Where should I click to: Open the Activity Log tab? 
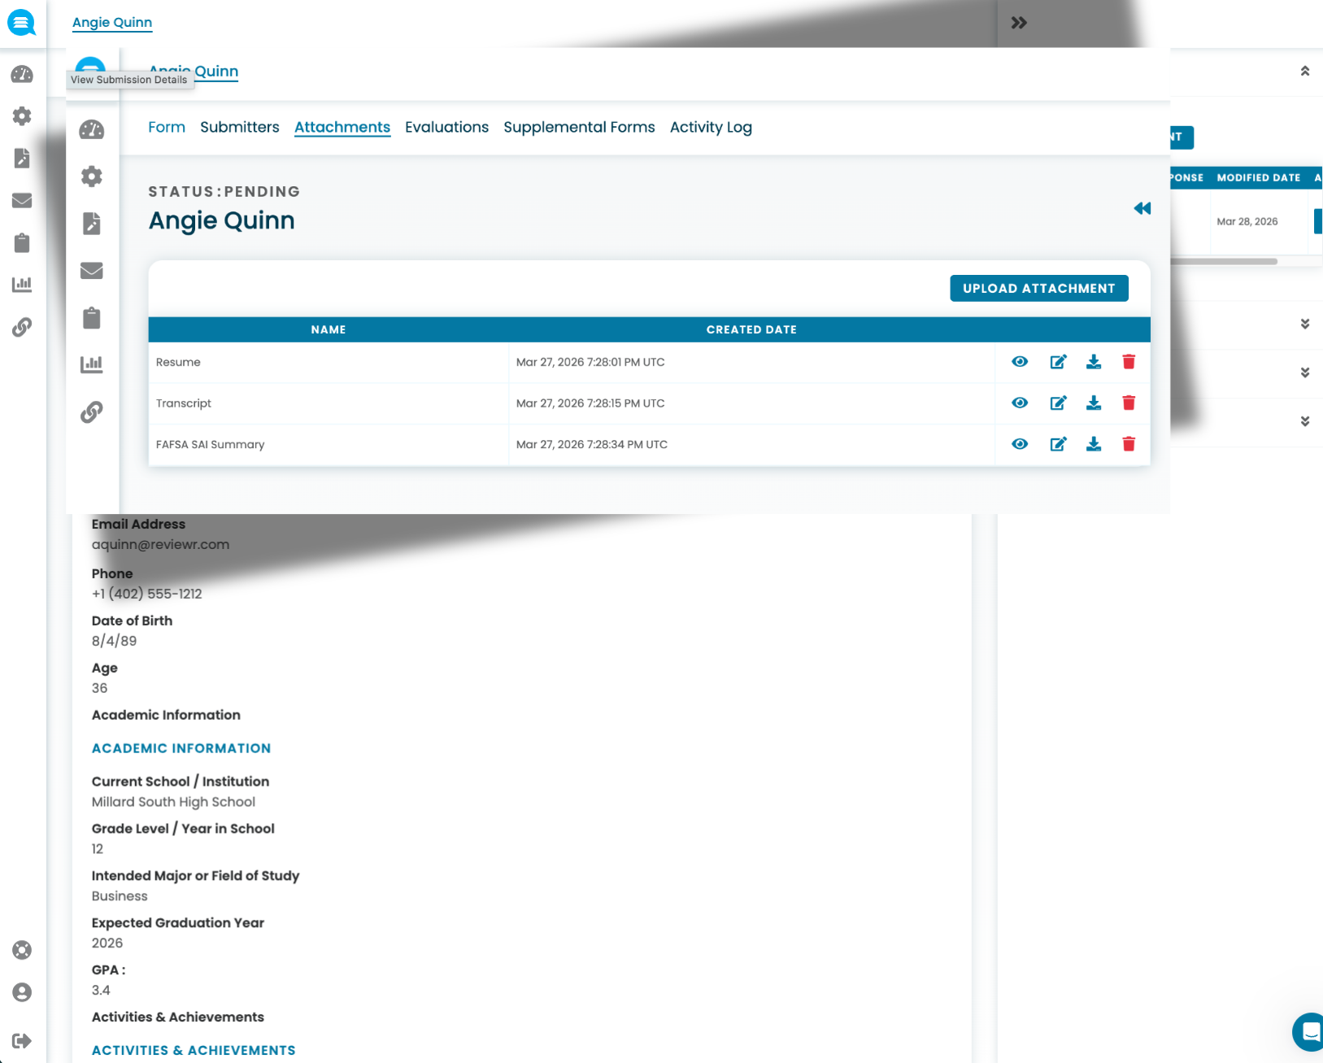(711, 127)
